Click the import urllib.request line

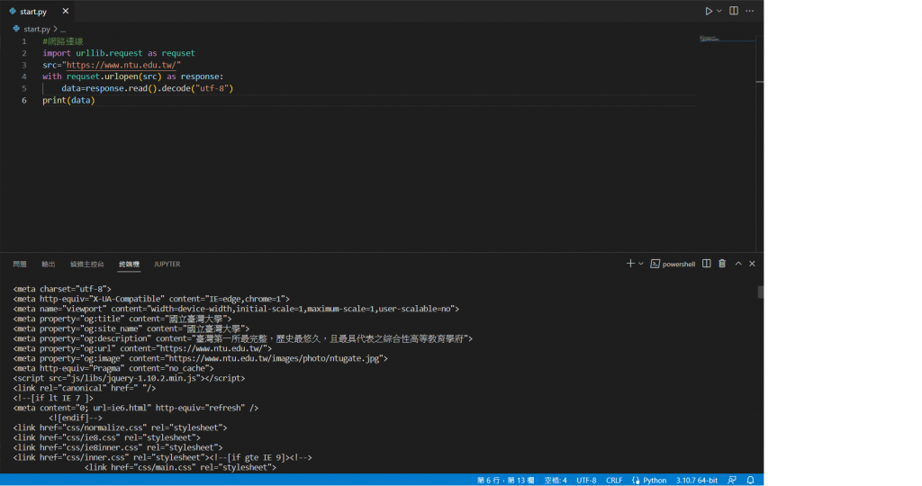118,53
